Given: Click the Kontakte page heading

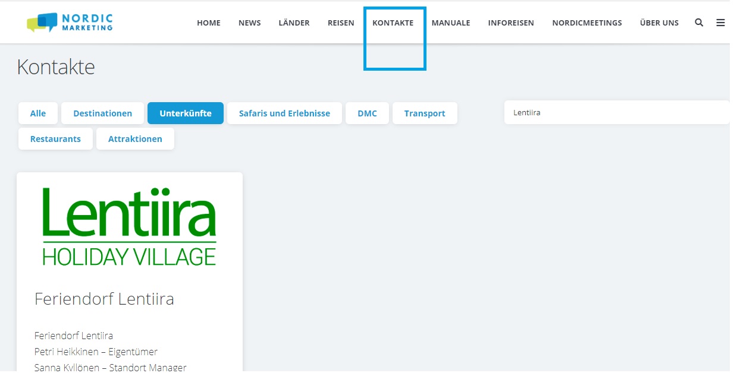Looking at the screenshot, I should 56,67.
